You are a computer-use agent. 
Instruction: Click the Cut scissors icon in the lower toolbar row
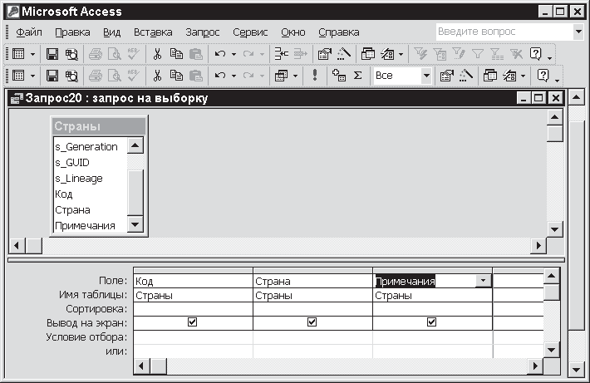pyautogui.click(x=156, y=75)
